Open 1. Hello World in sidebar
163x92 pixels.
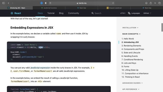128,39
